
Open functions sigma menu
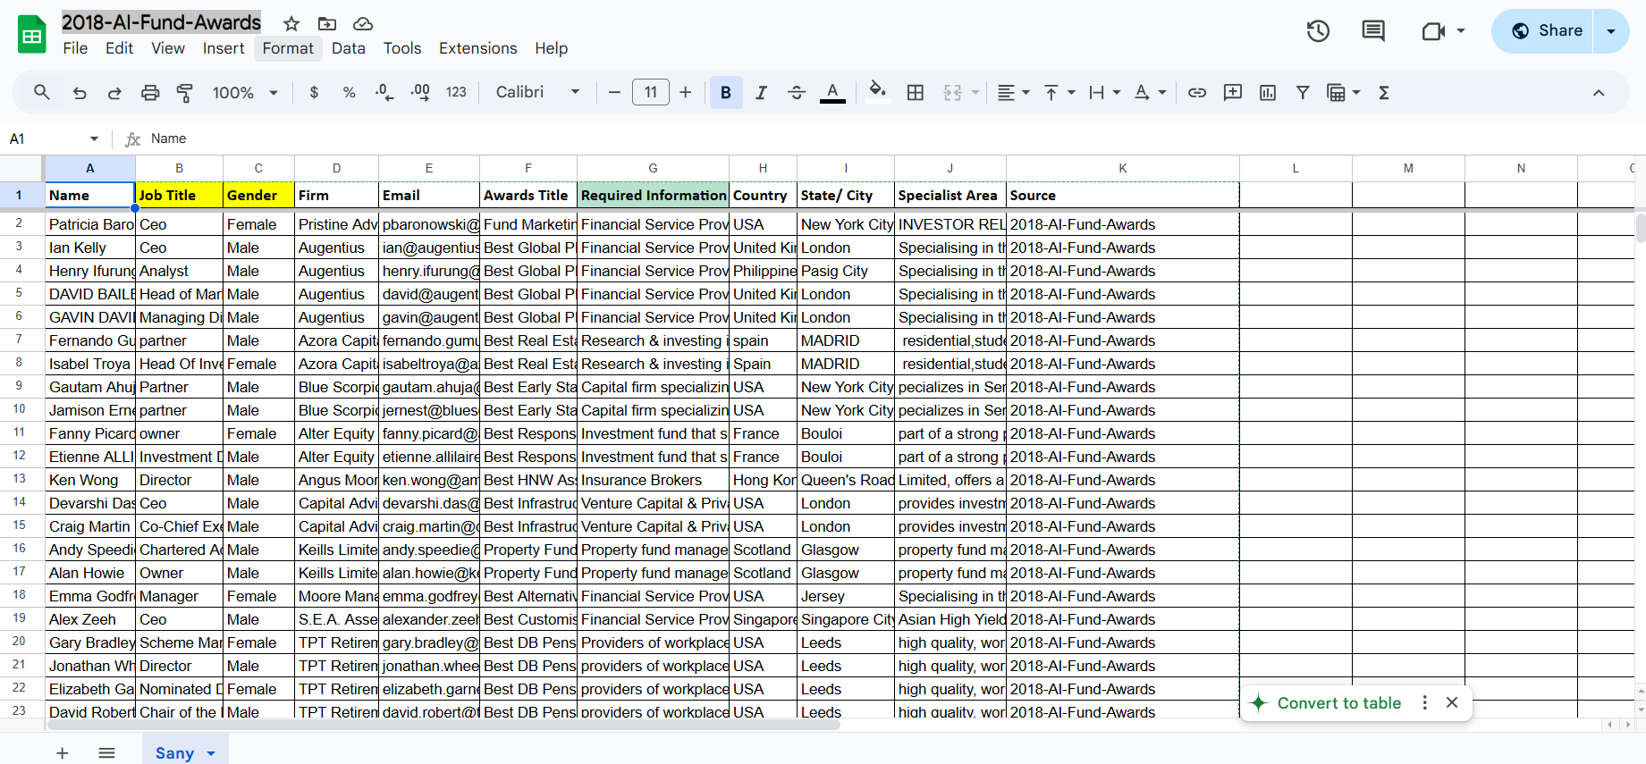[x=1384, y=92]
